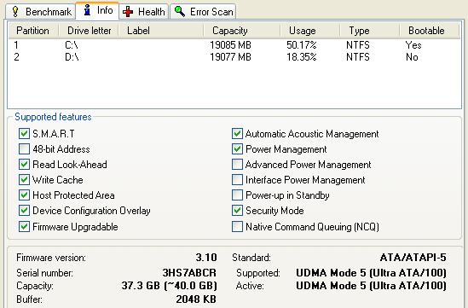Image resolution: width=468 pixels, height=308 pixels.
Task: Toggle the Host Protected Area checkbox
Action: [24, 195]
